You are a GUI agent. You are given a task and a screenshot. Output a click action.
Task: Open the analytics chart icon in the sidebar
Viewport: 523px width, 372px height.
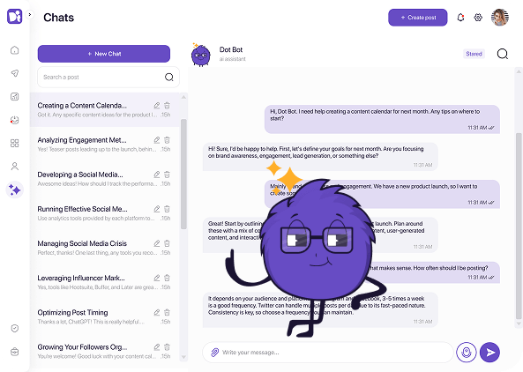tap(15, 97)
